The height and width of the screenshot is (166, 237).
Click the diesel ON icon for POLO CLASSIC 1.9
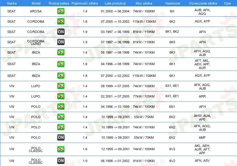pos(61,161)
